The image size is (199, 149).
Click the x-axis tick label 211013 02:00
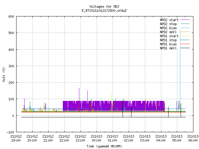pos(129,138)
